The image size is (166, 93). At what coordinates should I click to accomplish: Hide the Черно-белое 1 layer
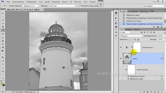coord(121,47)
